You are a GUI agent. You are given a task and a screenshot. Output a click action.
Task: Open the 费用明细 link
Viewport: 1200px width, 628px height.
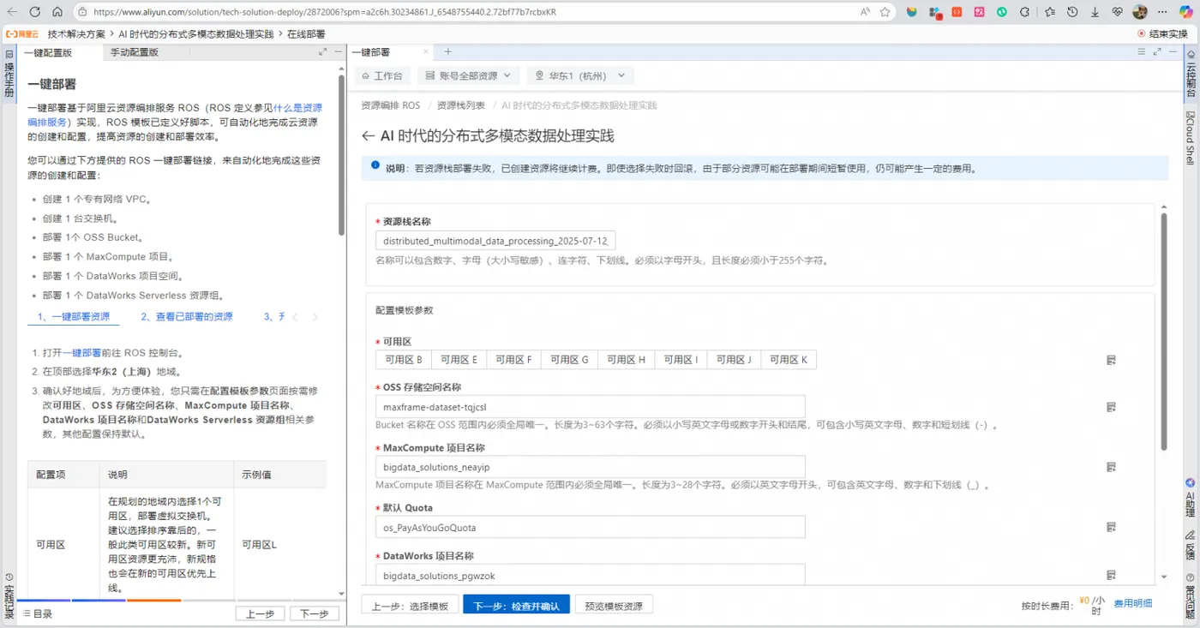(1133, 605)
